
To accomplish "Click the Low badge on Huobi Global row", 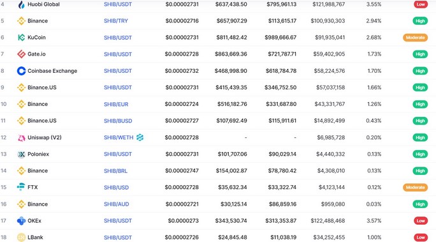I will [x=421, y=4].
